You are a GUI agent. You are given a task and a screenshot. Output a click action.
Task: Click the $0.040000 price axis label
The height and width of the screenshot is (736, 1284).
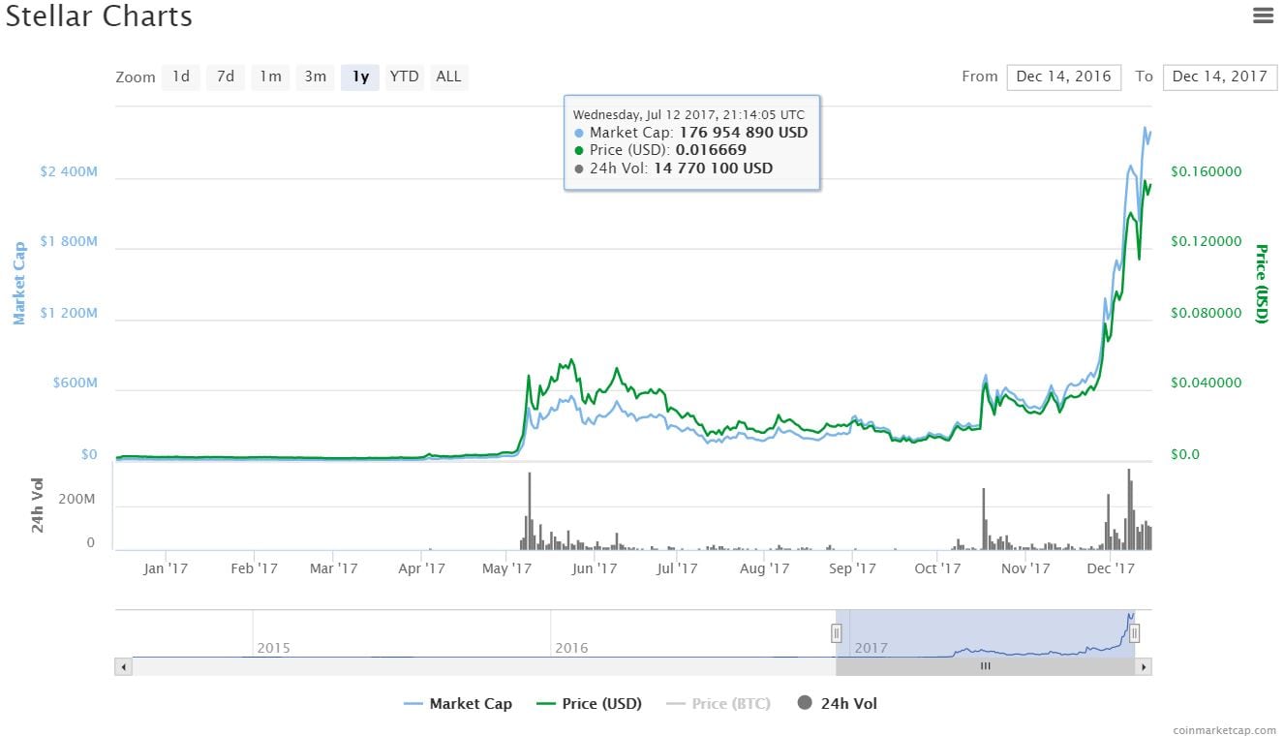point(1206,383)
